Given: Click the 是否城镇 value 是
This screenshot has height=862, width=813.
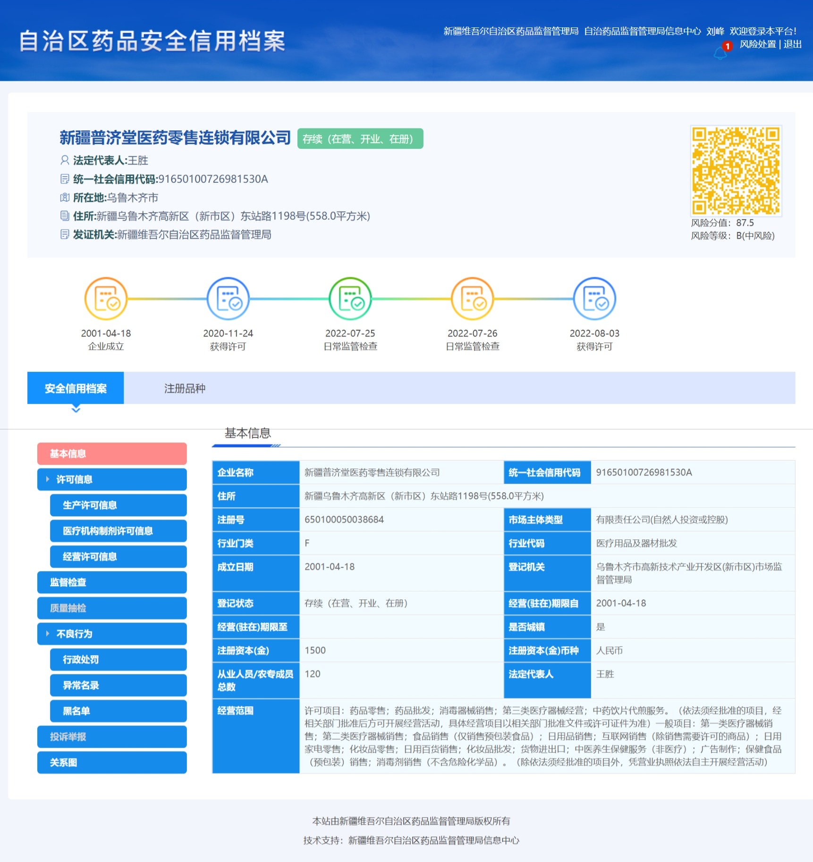Looking at the screenshot, I should click(601, 627).
